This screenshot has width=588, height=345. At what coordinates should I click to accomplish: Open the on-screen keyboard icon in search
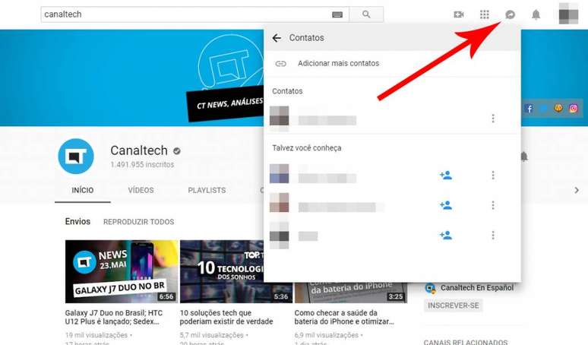coord(337,14)
